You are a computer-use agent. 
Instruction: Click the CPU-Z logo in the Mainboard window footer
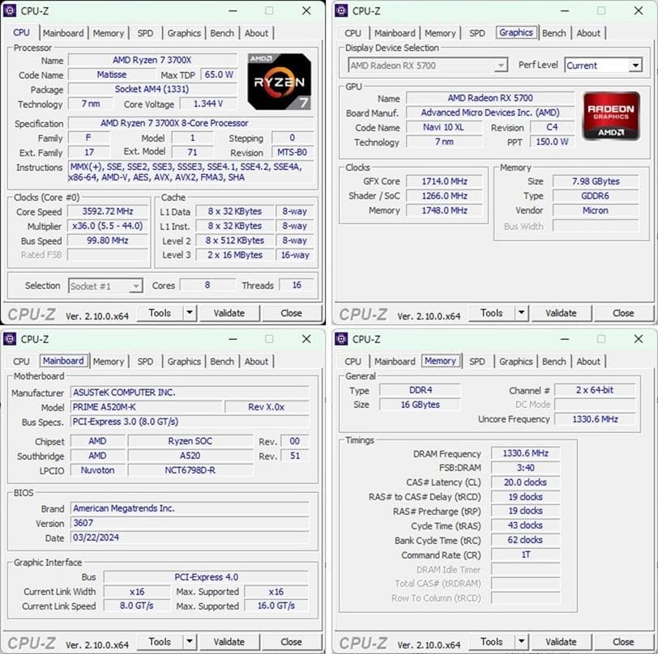pyautogui.click(x=31, y=641)
